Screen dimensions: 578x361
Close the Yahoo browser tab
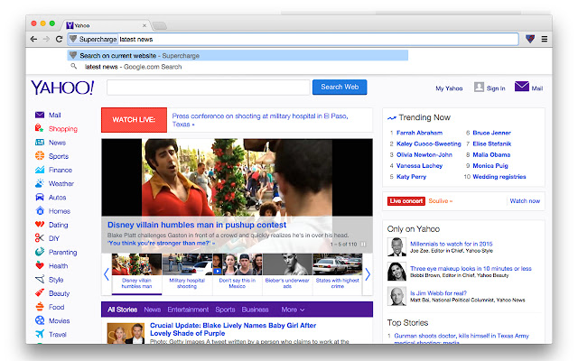[144, 25]
